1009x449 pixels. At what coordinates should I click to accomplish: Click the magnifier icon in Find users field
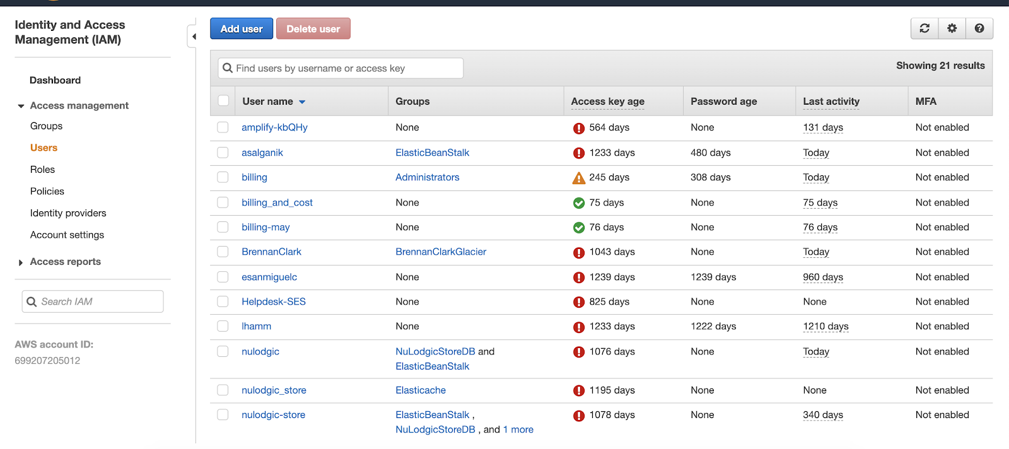coord(228,68)
